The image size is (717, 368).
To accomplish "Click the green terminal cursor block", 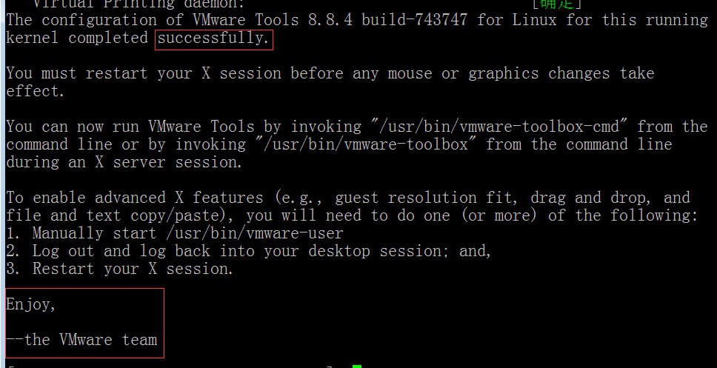I will point(357,367).
